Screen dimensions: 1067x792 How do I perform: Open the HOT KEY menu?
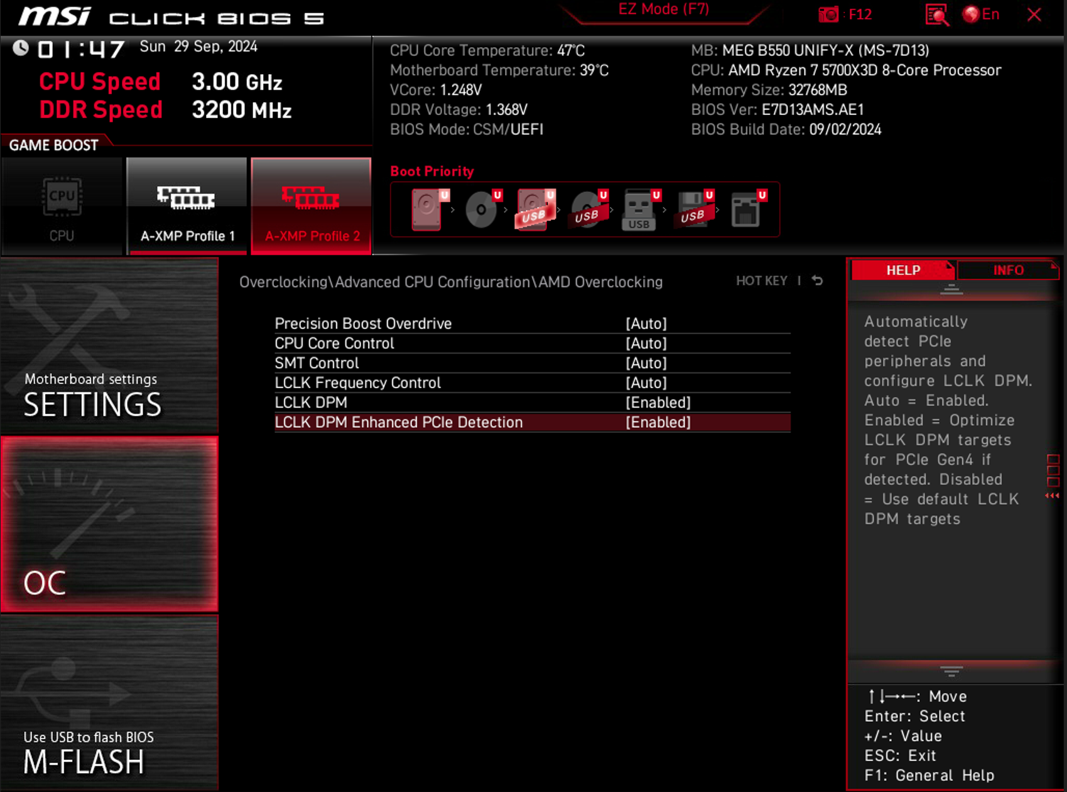[761, 281]
